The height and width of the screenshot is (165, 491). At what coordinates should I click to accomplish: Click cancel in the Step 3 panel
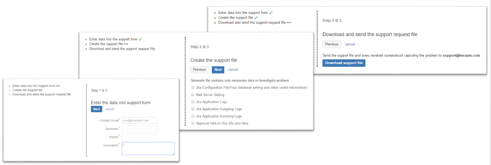pyautogui.click(x=350, y=44)
